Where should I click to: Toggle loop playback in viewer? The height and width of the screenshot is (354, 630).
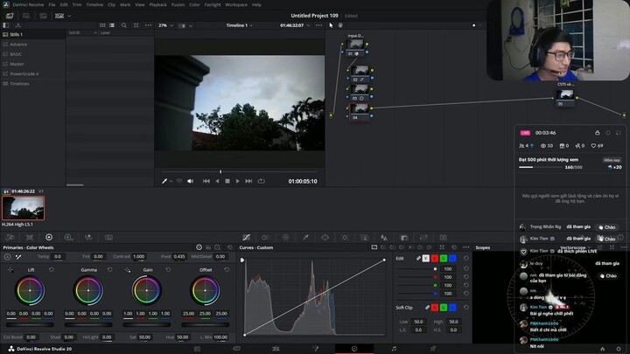tap(261, 182)
